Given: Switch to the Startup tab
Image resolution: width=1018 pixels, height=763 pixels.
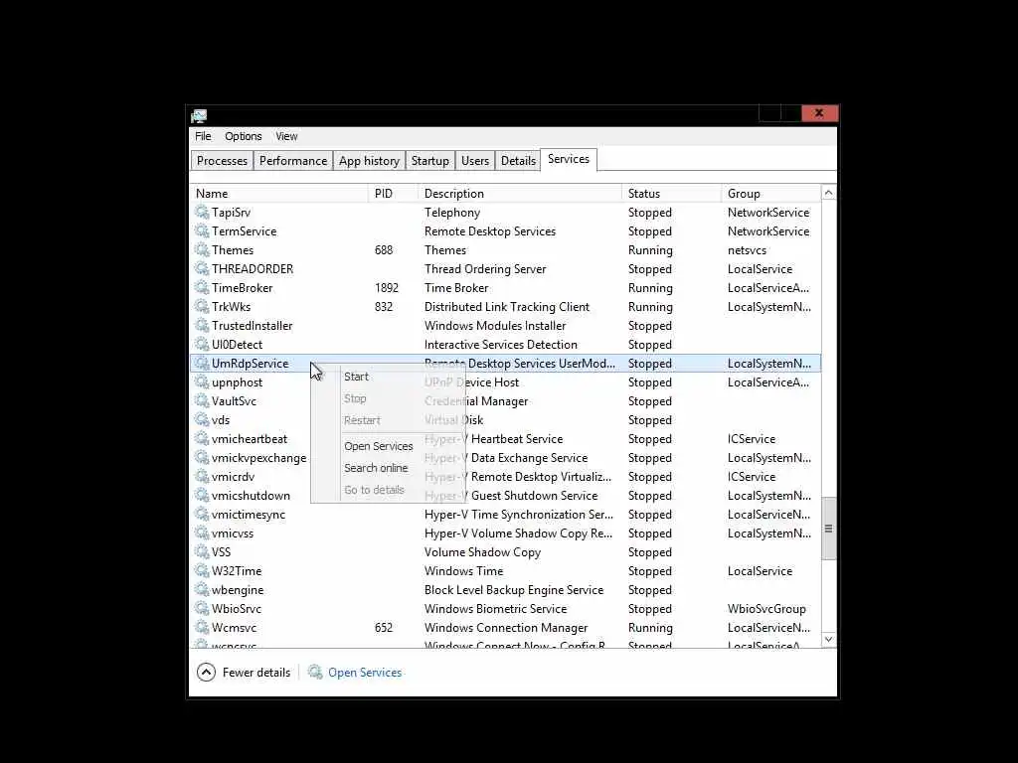Looking at the screenshot, I should pos(429,161).
